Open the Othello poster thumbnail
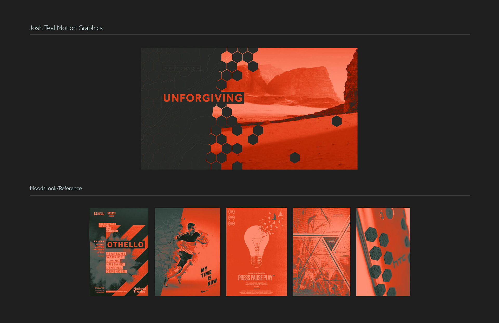 coord(119,252)
